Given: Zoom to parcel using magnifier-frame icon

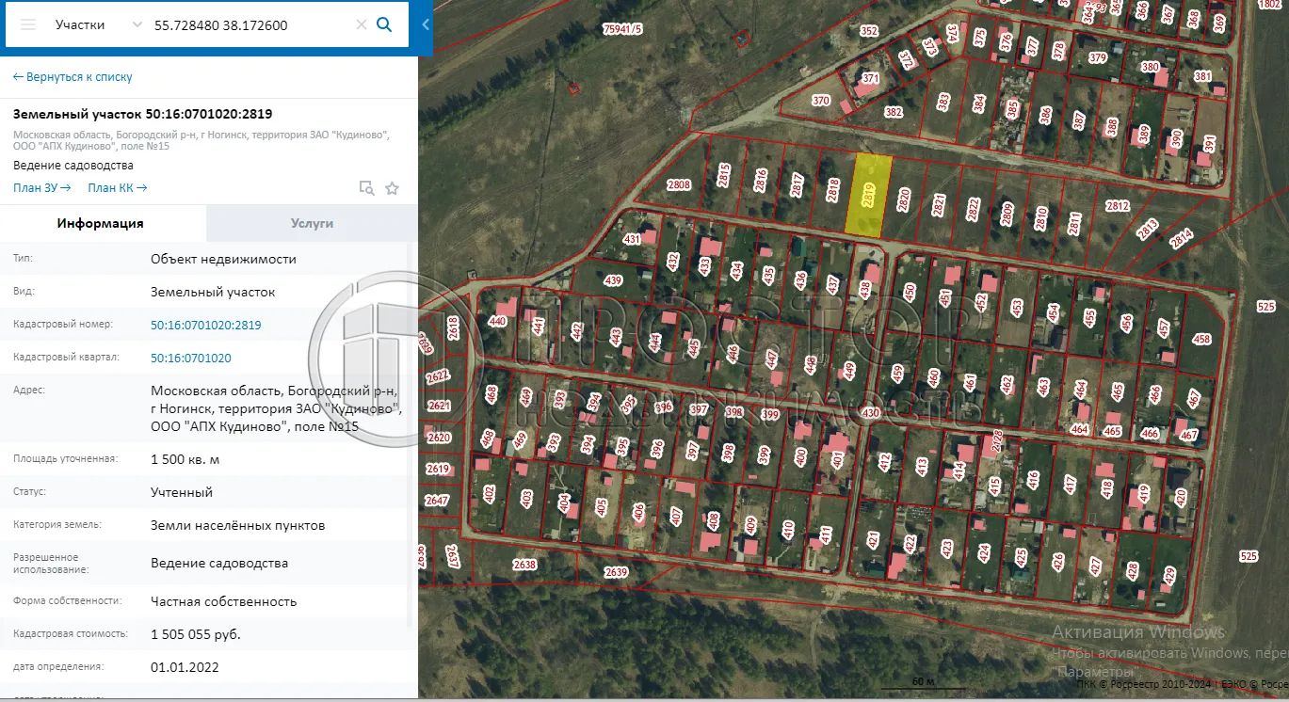Looking at the screenshot, I should pyautogui.click(x=366, y=188).
